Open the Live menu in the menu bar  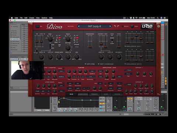point(16,18)
